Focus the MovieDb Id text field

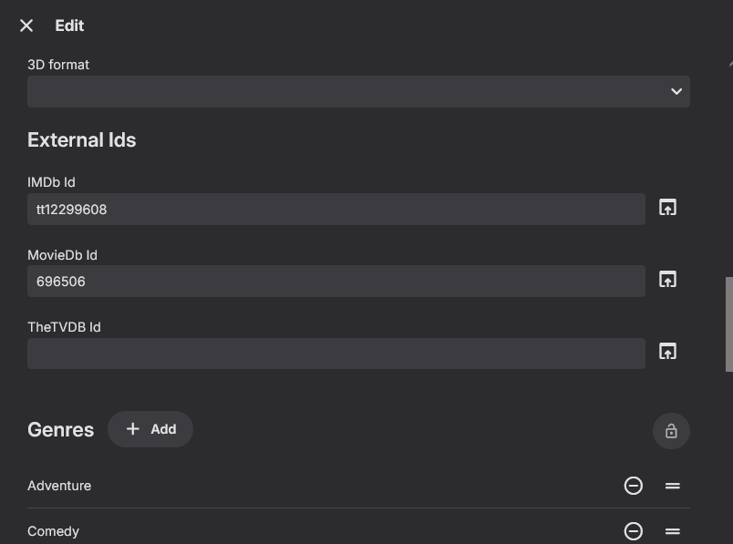pyautogui.click(x=336, y=281)
